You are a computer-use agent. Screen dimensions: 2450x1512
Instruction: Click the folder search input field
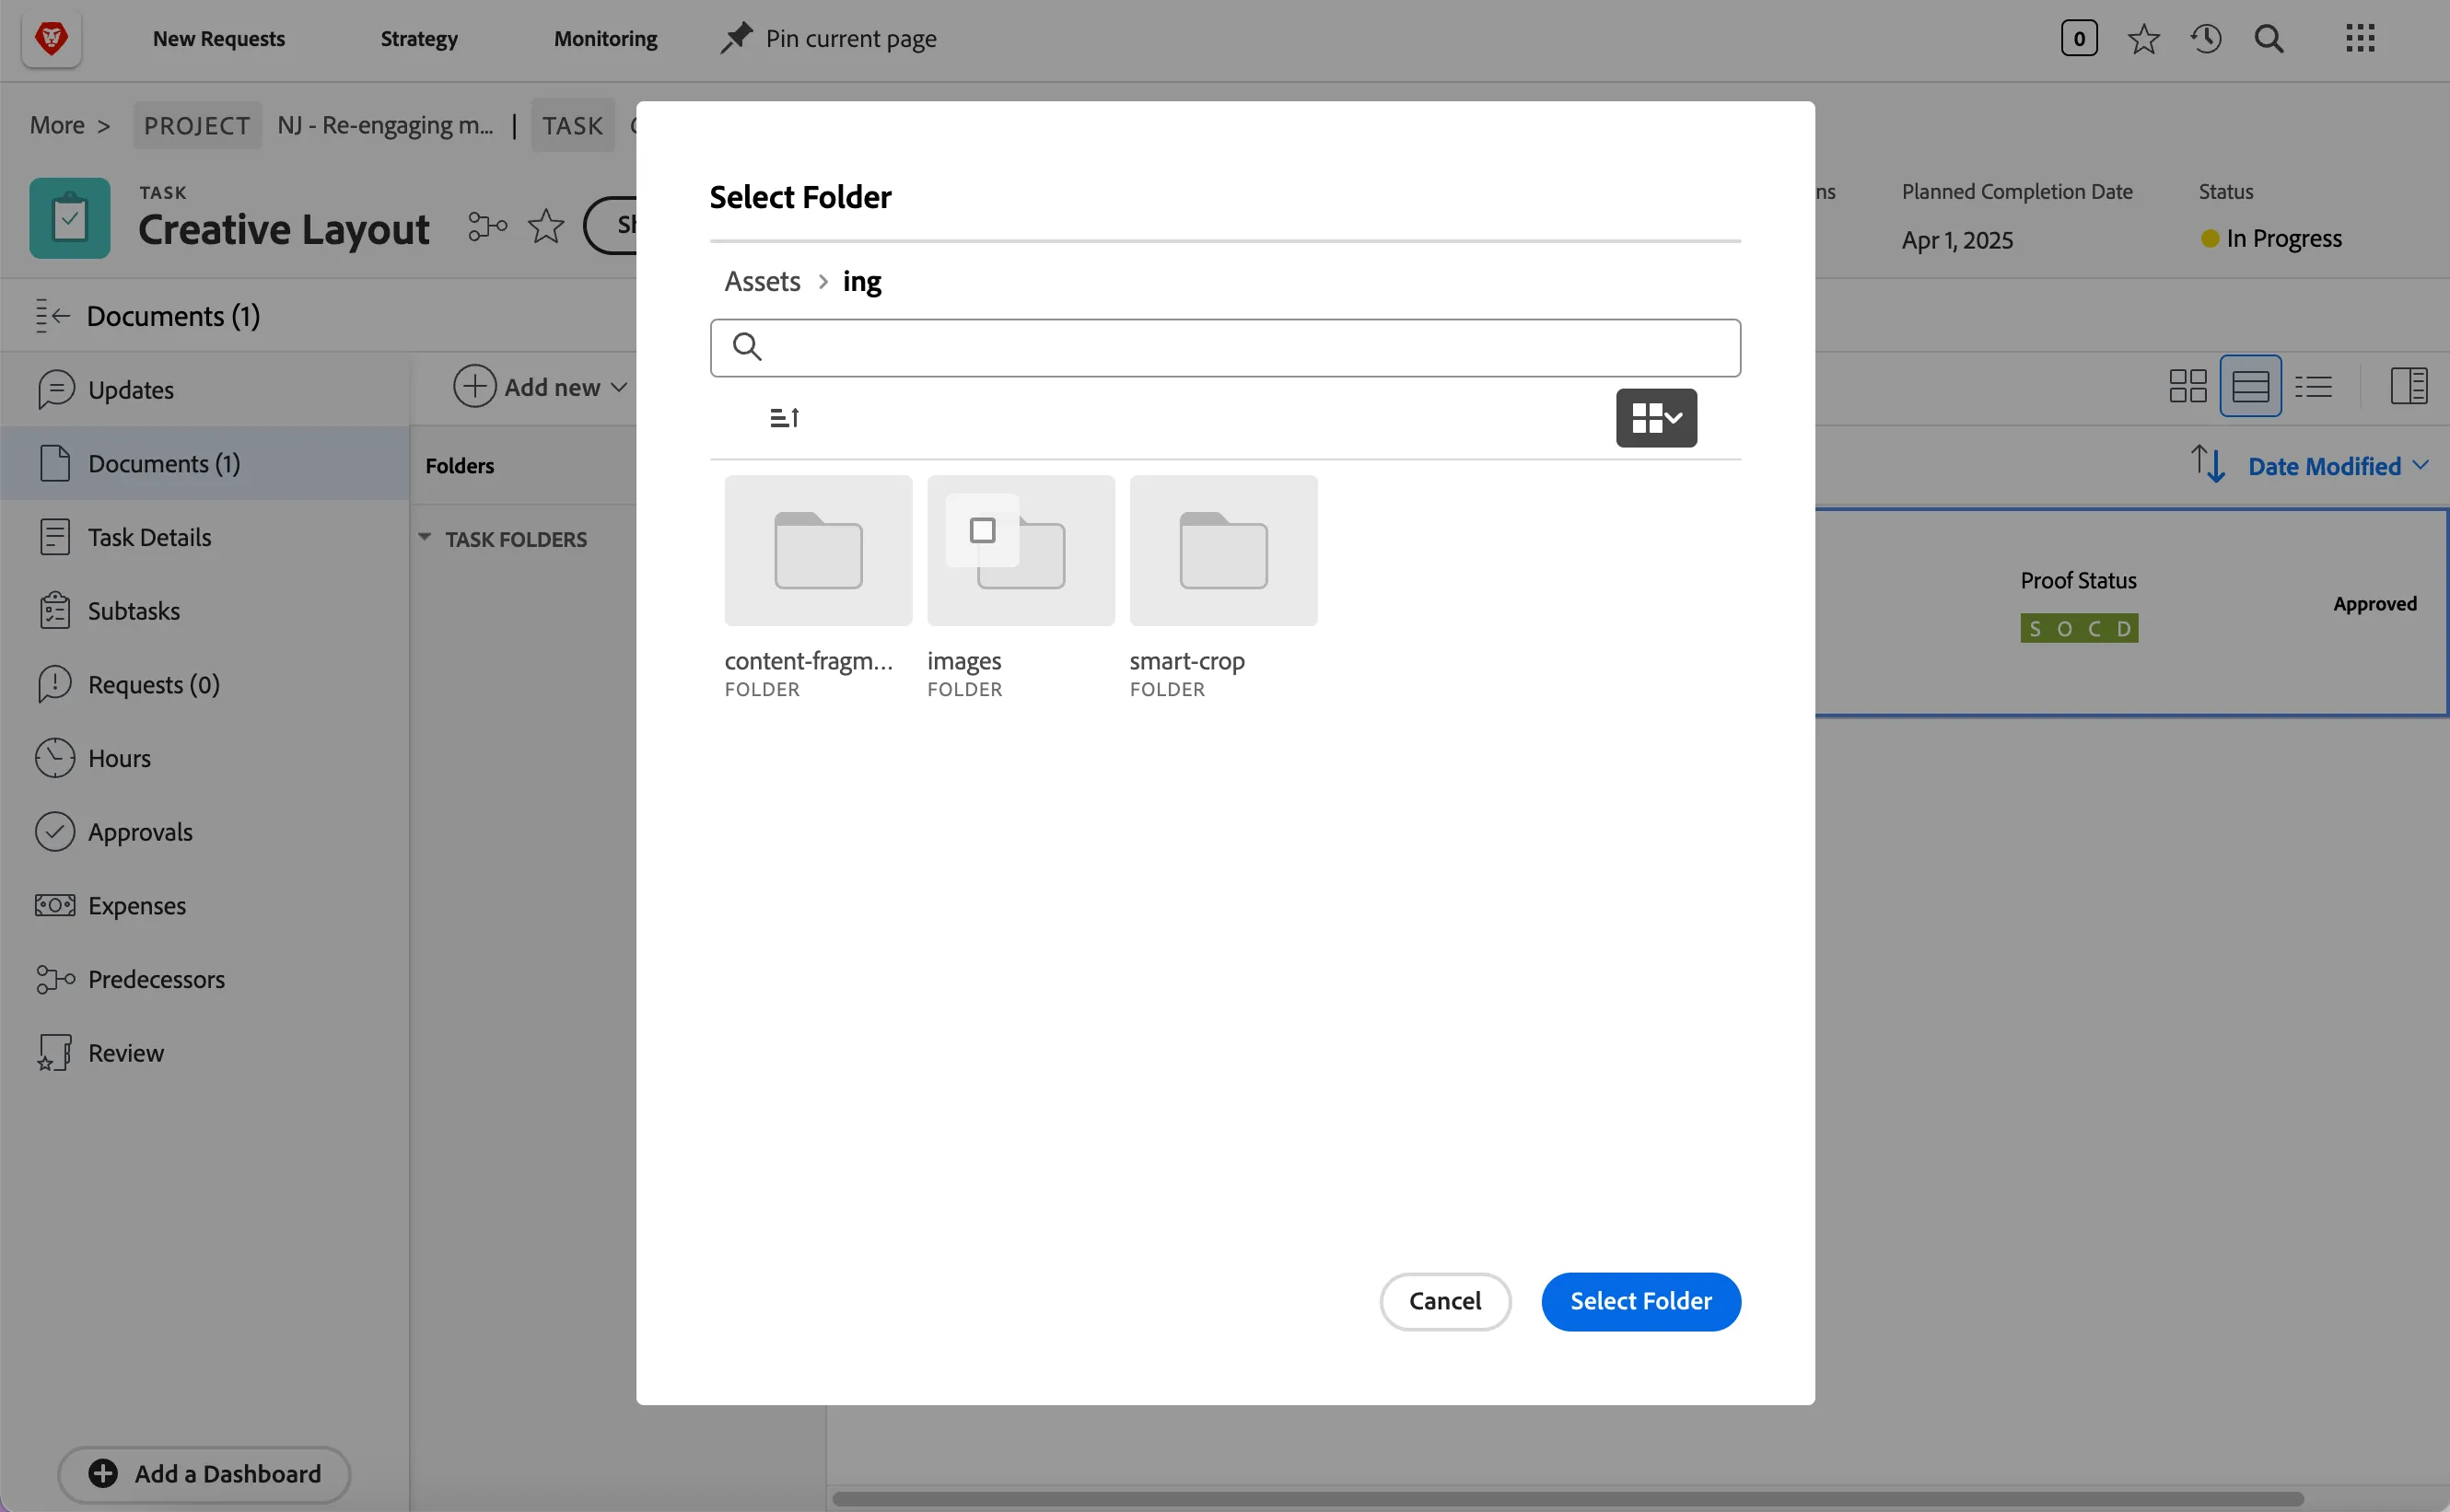[1225, 348]
